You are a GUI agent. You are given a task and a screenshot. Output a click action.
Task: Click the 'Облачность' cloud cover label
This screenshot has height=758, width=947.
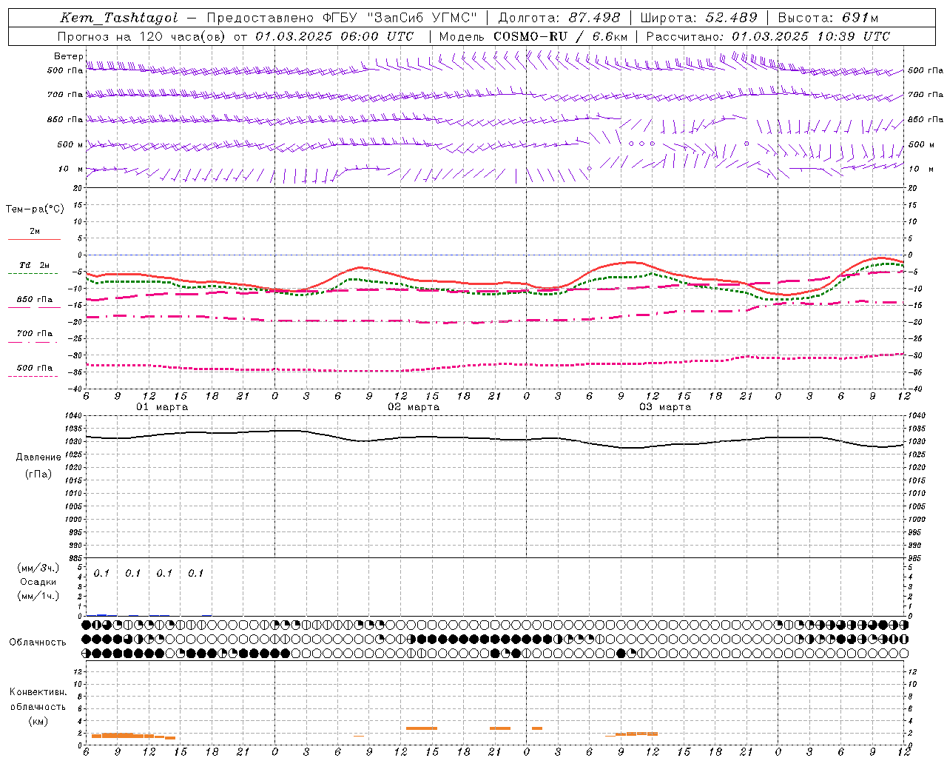click(x=38, y=642)
